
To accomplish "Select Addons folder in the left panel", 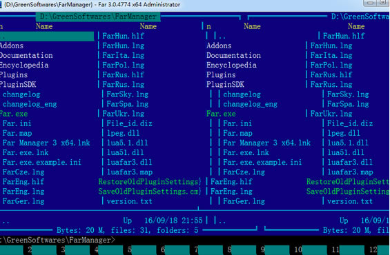I will coord(12,45).
